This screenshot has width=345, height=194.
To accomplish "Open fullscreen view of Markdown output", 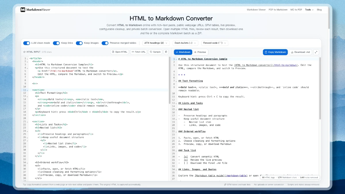I will (316, 52).
